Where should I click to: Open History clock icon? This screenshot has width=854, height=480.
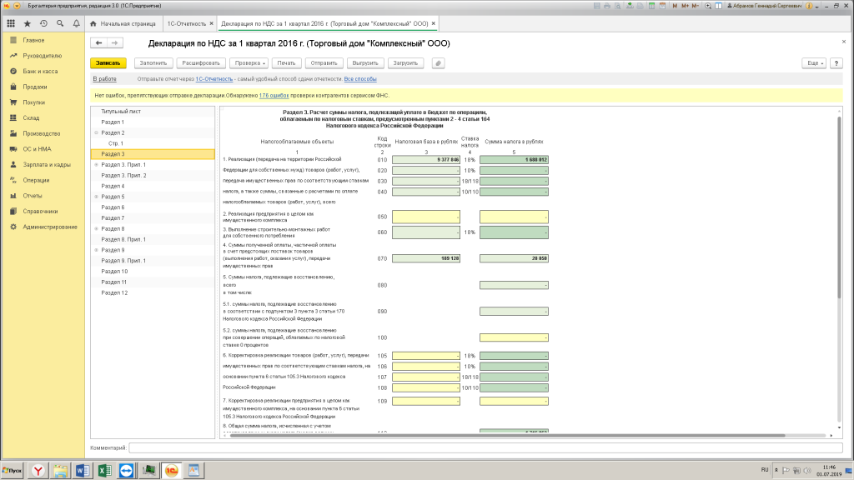[x=43, y=23]
